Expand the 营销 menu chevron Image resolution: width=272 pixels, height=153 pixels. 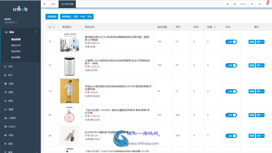(37, 92)
